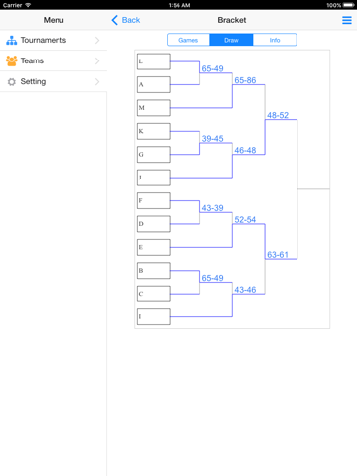
Task: Tap the battery icon in status bar
Action: click(349, 5)
